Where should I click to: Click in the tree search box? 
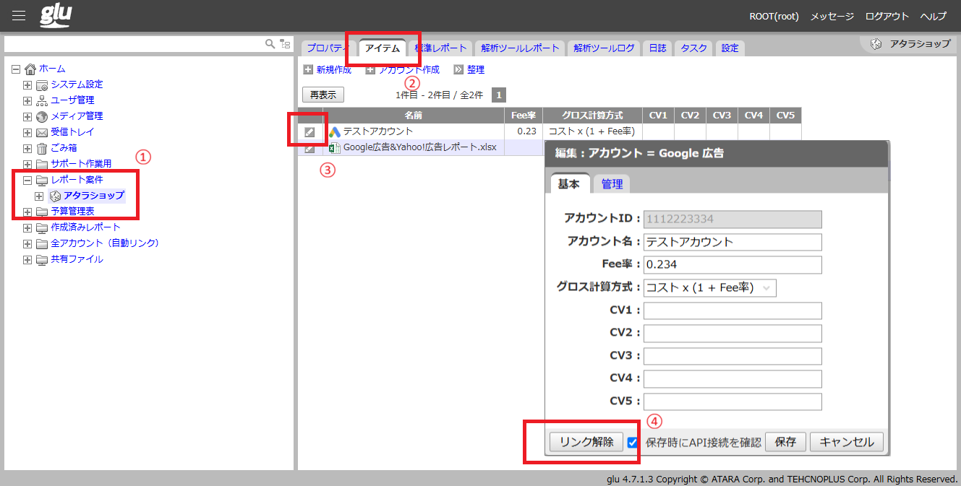click(x=134, y=44)
